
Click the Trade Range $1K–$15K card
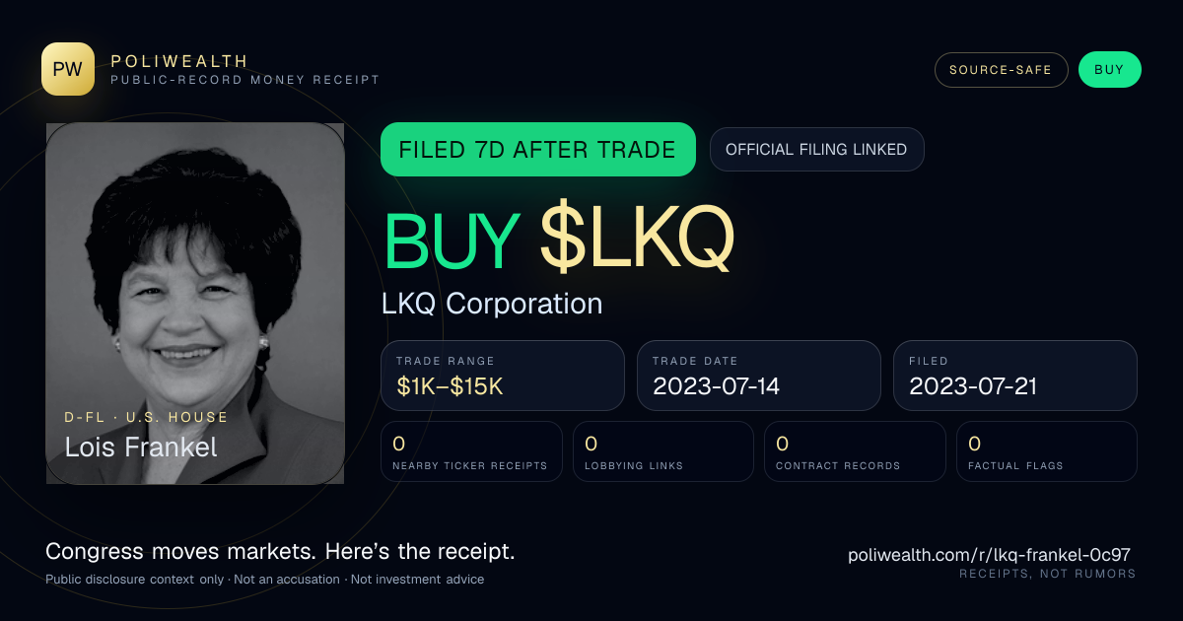point(503,376)
